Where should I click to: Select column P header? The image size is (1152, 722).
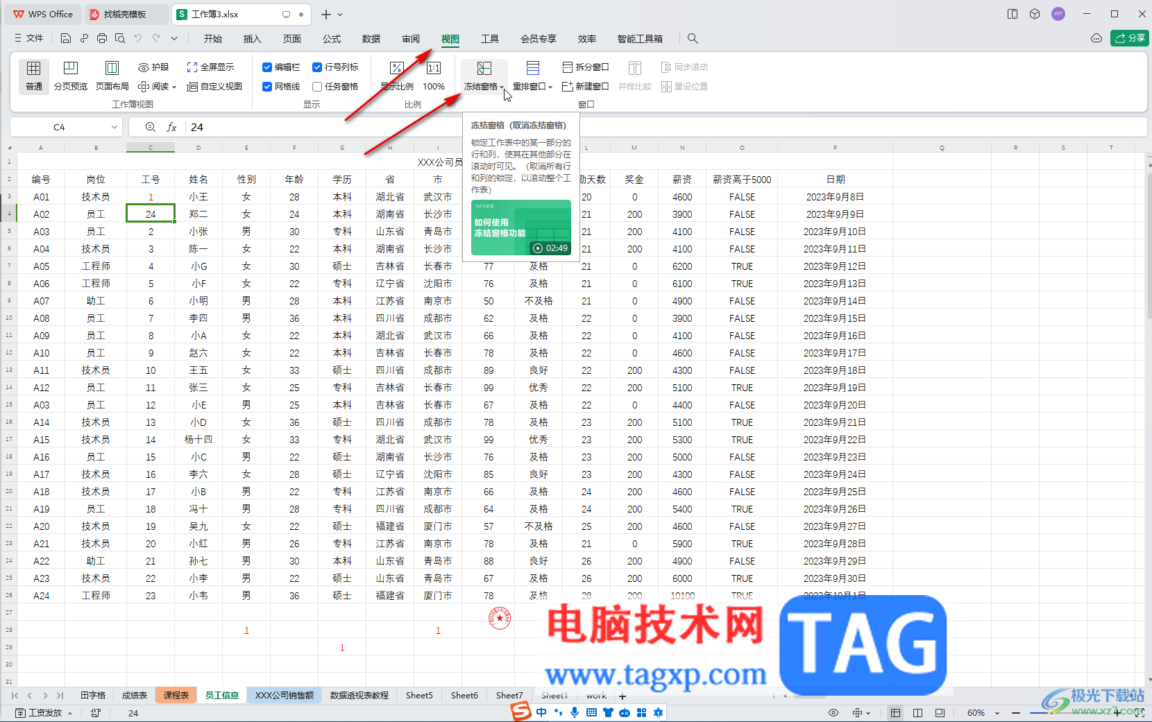tap(835, 148)
